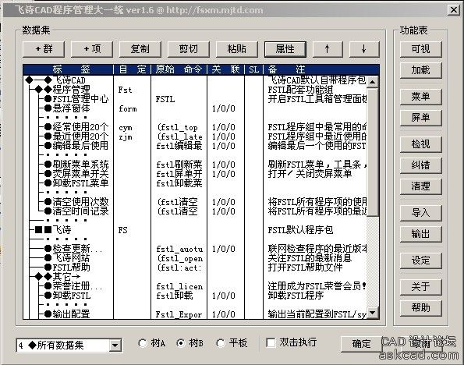The width and height of the screenshot is (464, 365).
Task: Open the 菜单 function button
Action: click(420, 97)
